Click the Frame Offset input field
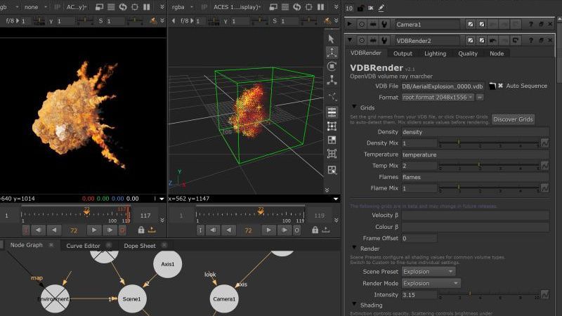This screenshot has width=562, height=316. [x=419, y=238]
